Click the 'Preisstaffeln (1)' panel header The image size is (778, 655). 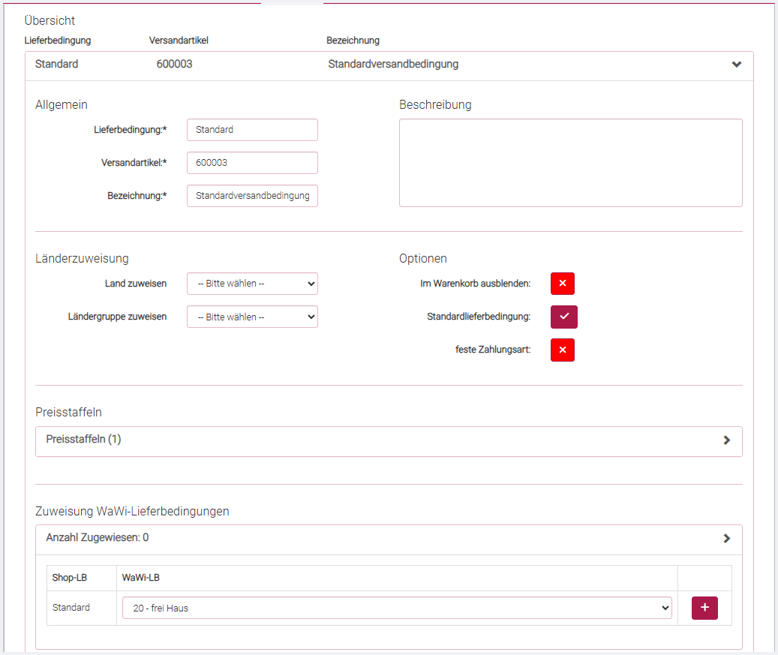pos(83,440)
